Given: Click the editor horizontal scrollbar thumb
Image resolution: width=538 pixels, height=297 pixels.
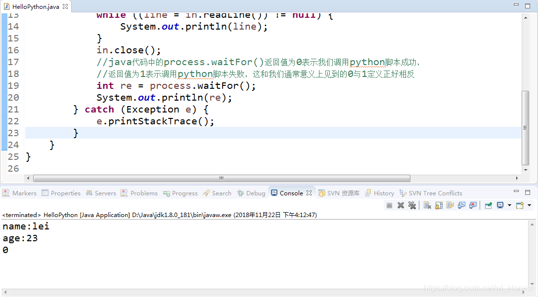Looking at the screenshot, I should pyautogui.click(x=222, y=178).
